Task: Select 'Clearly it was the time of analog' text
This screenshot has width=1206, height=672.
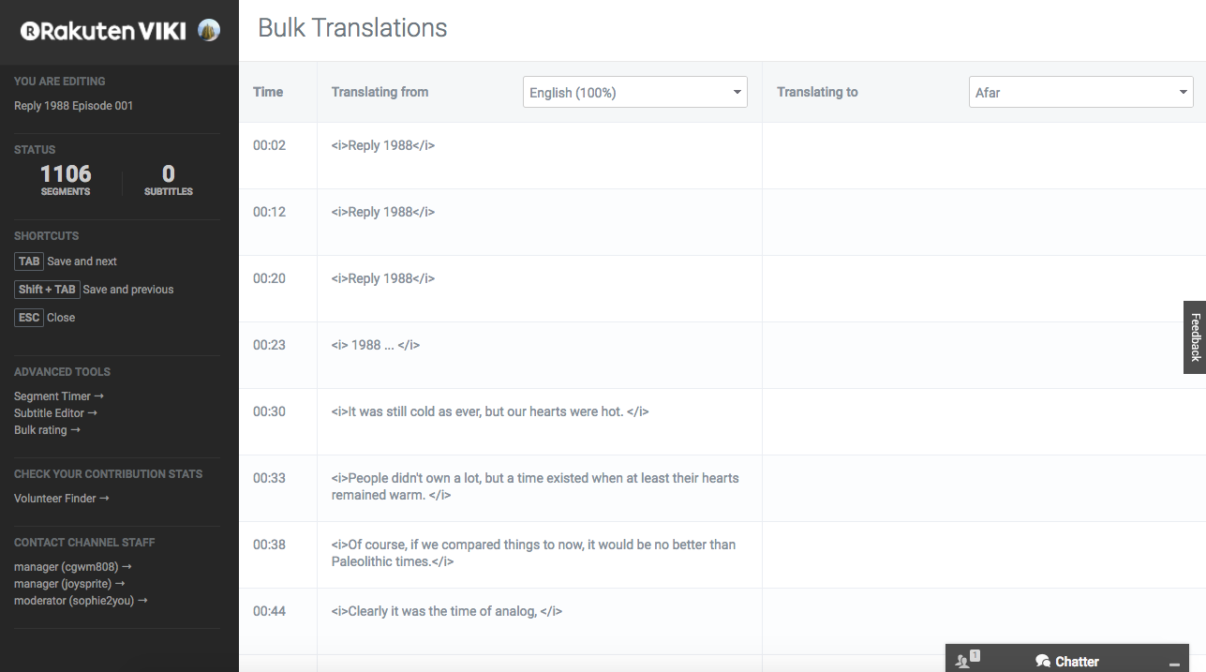Action: point(447,611)
